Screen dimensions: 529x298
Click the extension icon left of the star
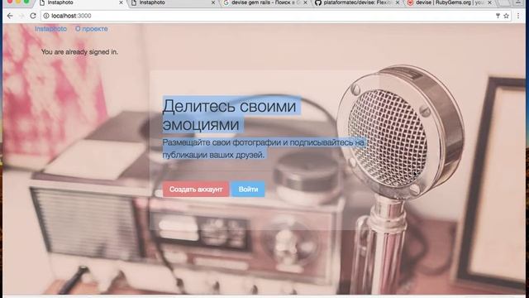(498, 16)
